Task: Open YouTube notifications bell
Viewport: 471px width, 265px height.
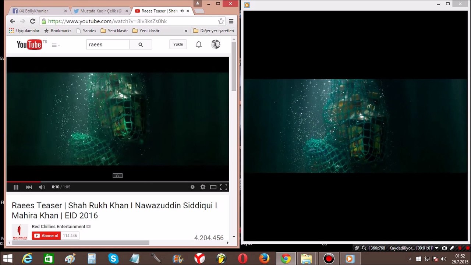Action: (199, 45)
